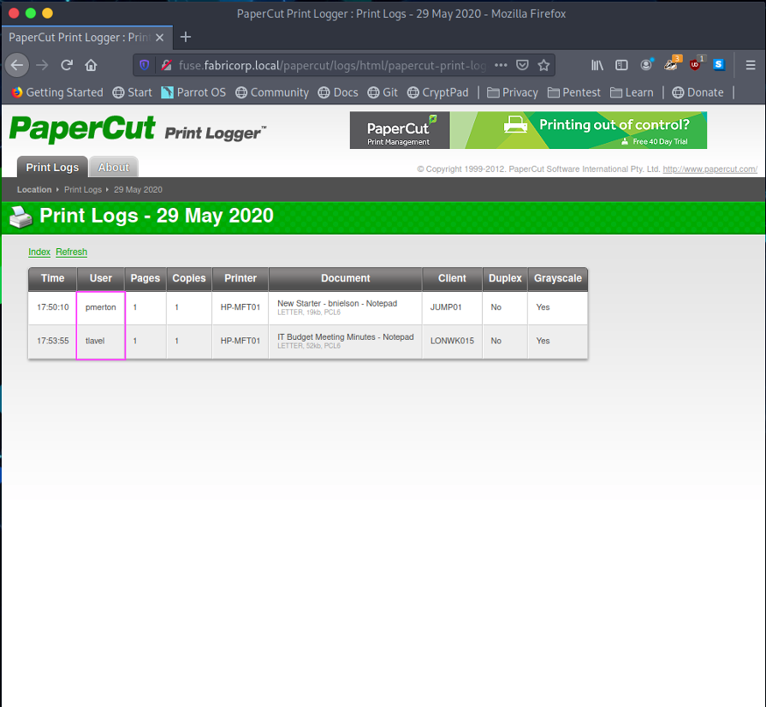Select the pmerton user cell
Image resolution: width=766 pixels, height=707 pixels.
coord(101,307)
